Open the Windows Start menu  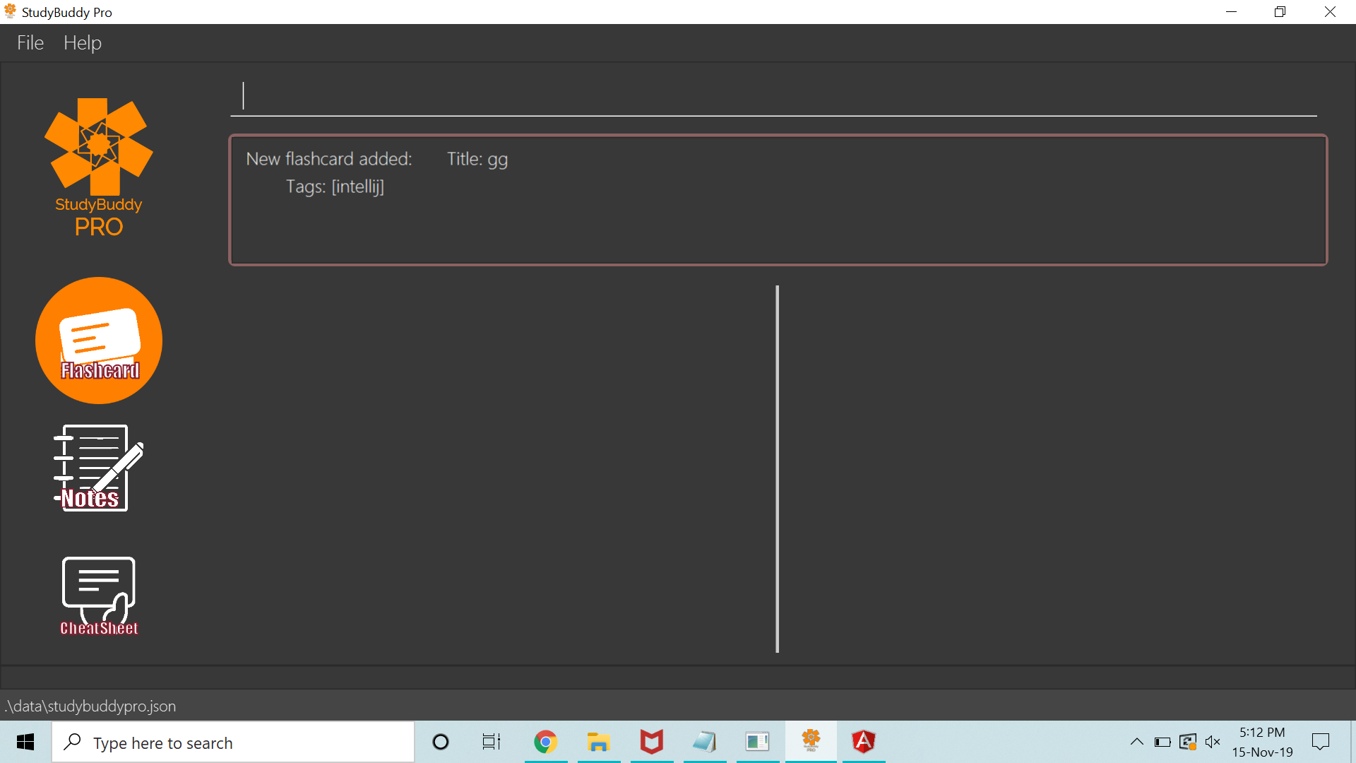pos(25,742)
